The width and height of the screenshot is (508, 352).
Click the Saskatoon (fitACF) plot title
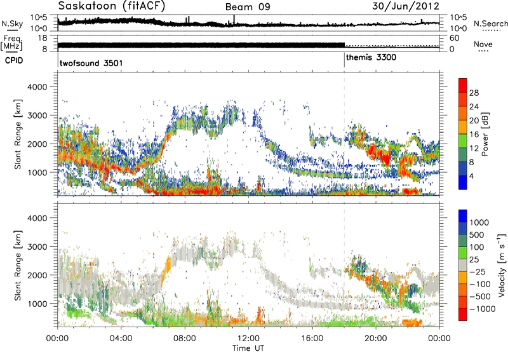point(112,6)
